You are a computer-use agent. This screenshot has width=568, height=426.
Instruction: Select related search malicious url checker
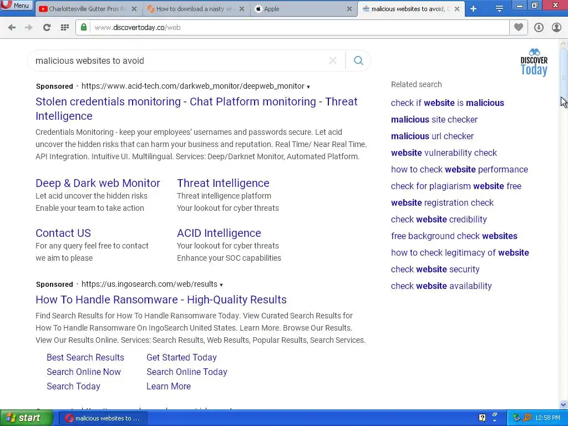[x=432, y=136]
